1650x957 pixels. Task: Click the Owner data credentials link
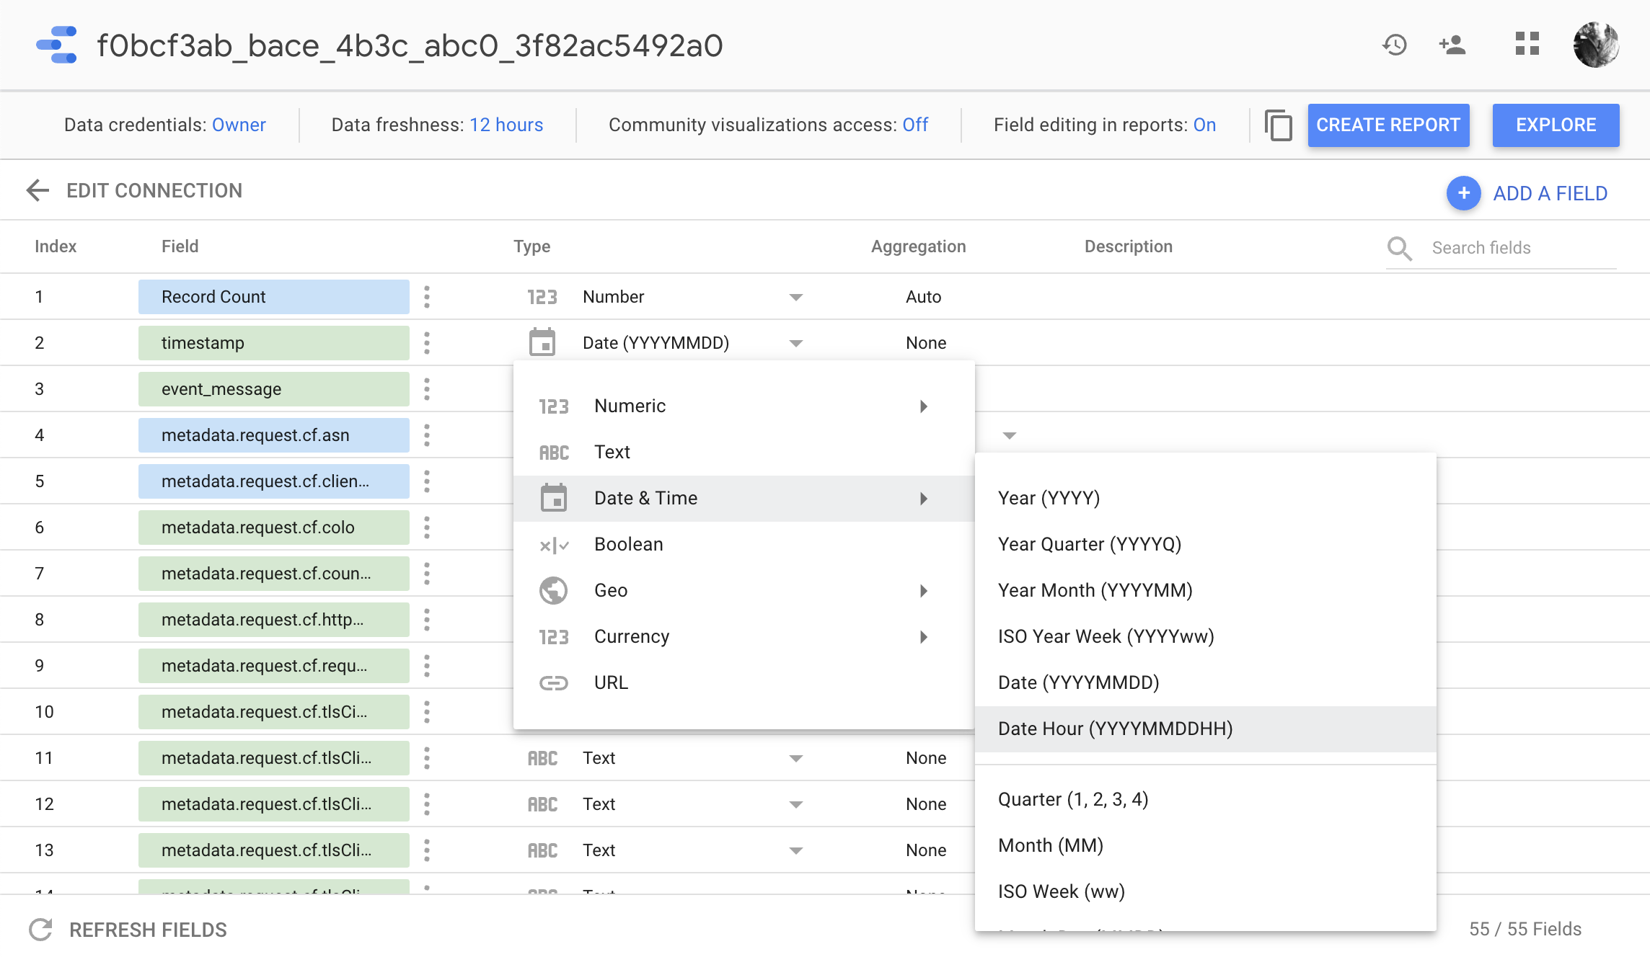(x=239, y=125)
